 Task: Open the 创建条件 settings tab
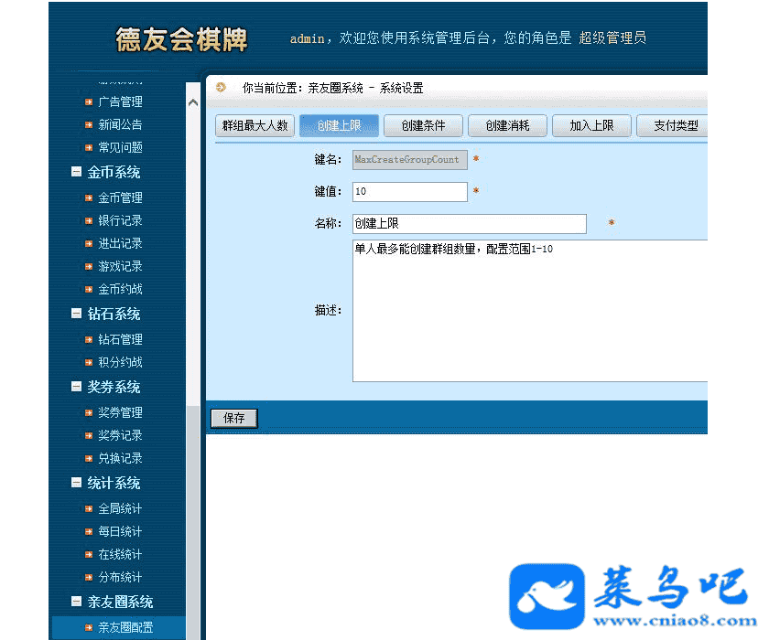[423, 125]
